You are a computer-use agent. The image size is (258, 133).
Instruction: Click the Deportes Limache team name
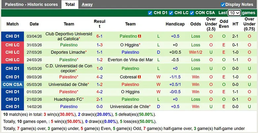(68, 52)
